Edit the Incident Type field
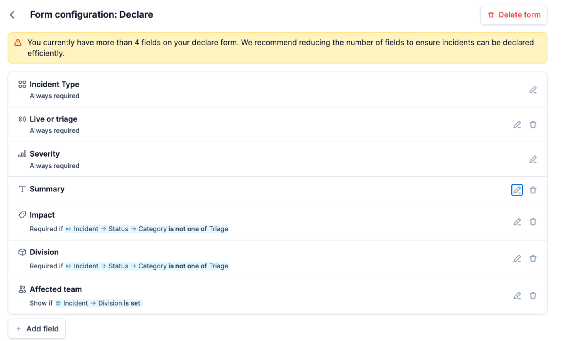The width and height of the screenshot is (567, 341). click(x=533, y=90)
